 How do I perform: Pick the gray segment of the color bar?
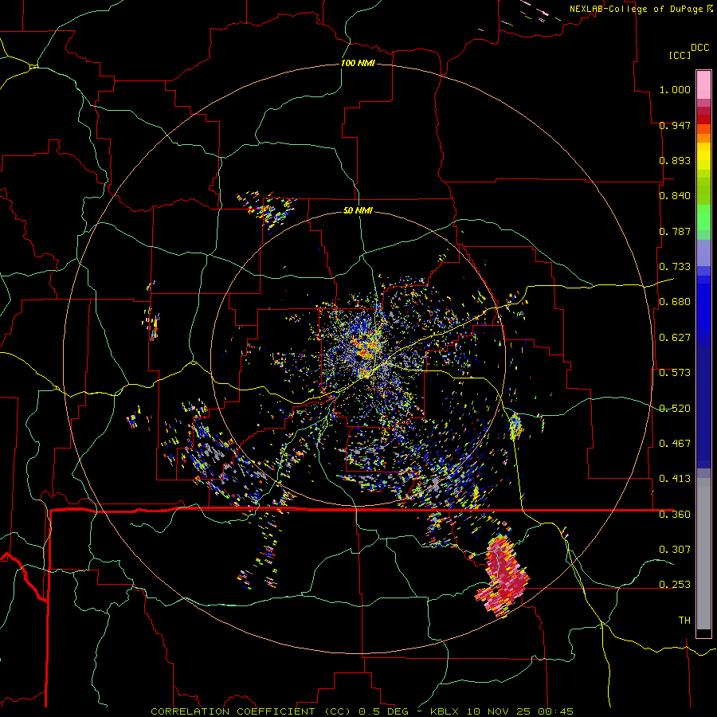click(x=703, y=555)
